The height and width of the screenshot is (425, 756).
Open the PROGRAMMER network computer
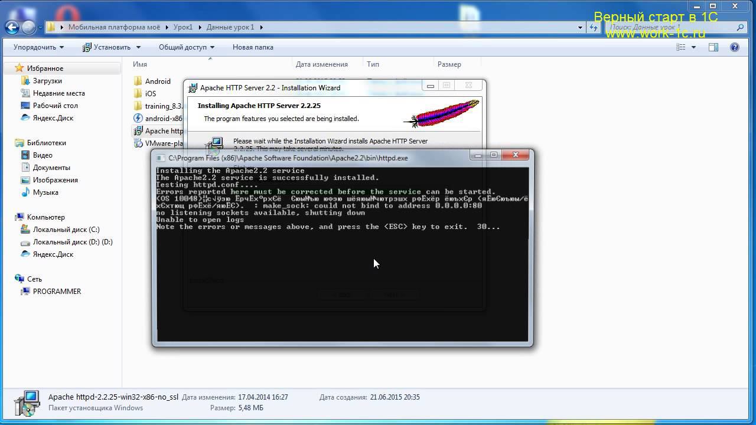57,292
